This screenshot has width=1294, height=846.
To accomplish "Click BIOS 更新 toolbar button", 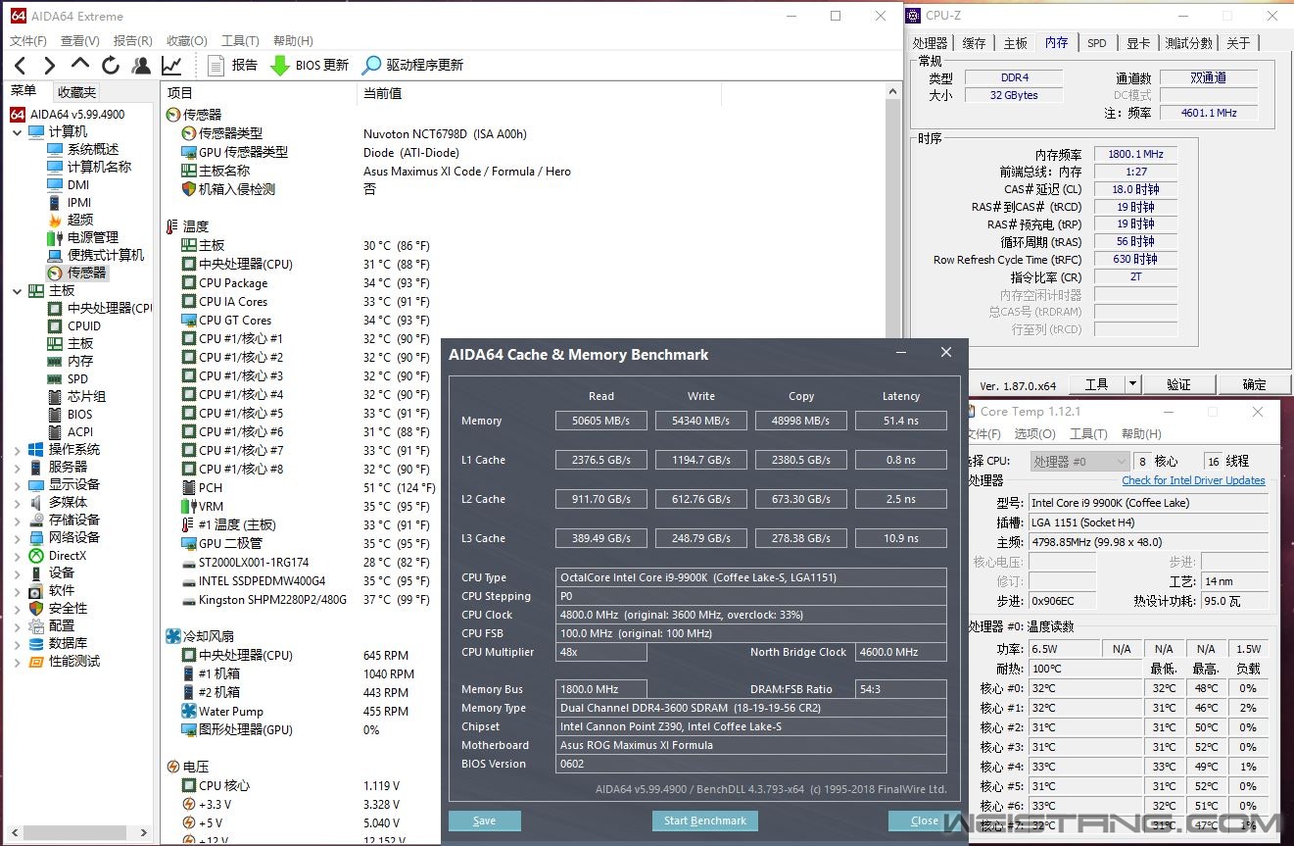I will point(310,66).
